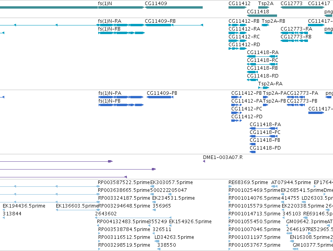Screen dimensions: 333x251
Task: Click the fs(1)N-RA transcript label
Action: (110, 21)
